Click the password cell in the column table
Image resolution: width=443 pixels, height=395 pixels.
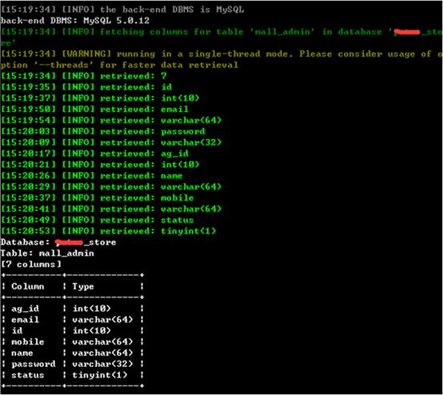(x=34, y=364)
